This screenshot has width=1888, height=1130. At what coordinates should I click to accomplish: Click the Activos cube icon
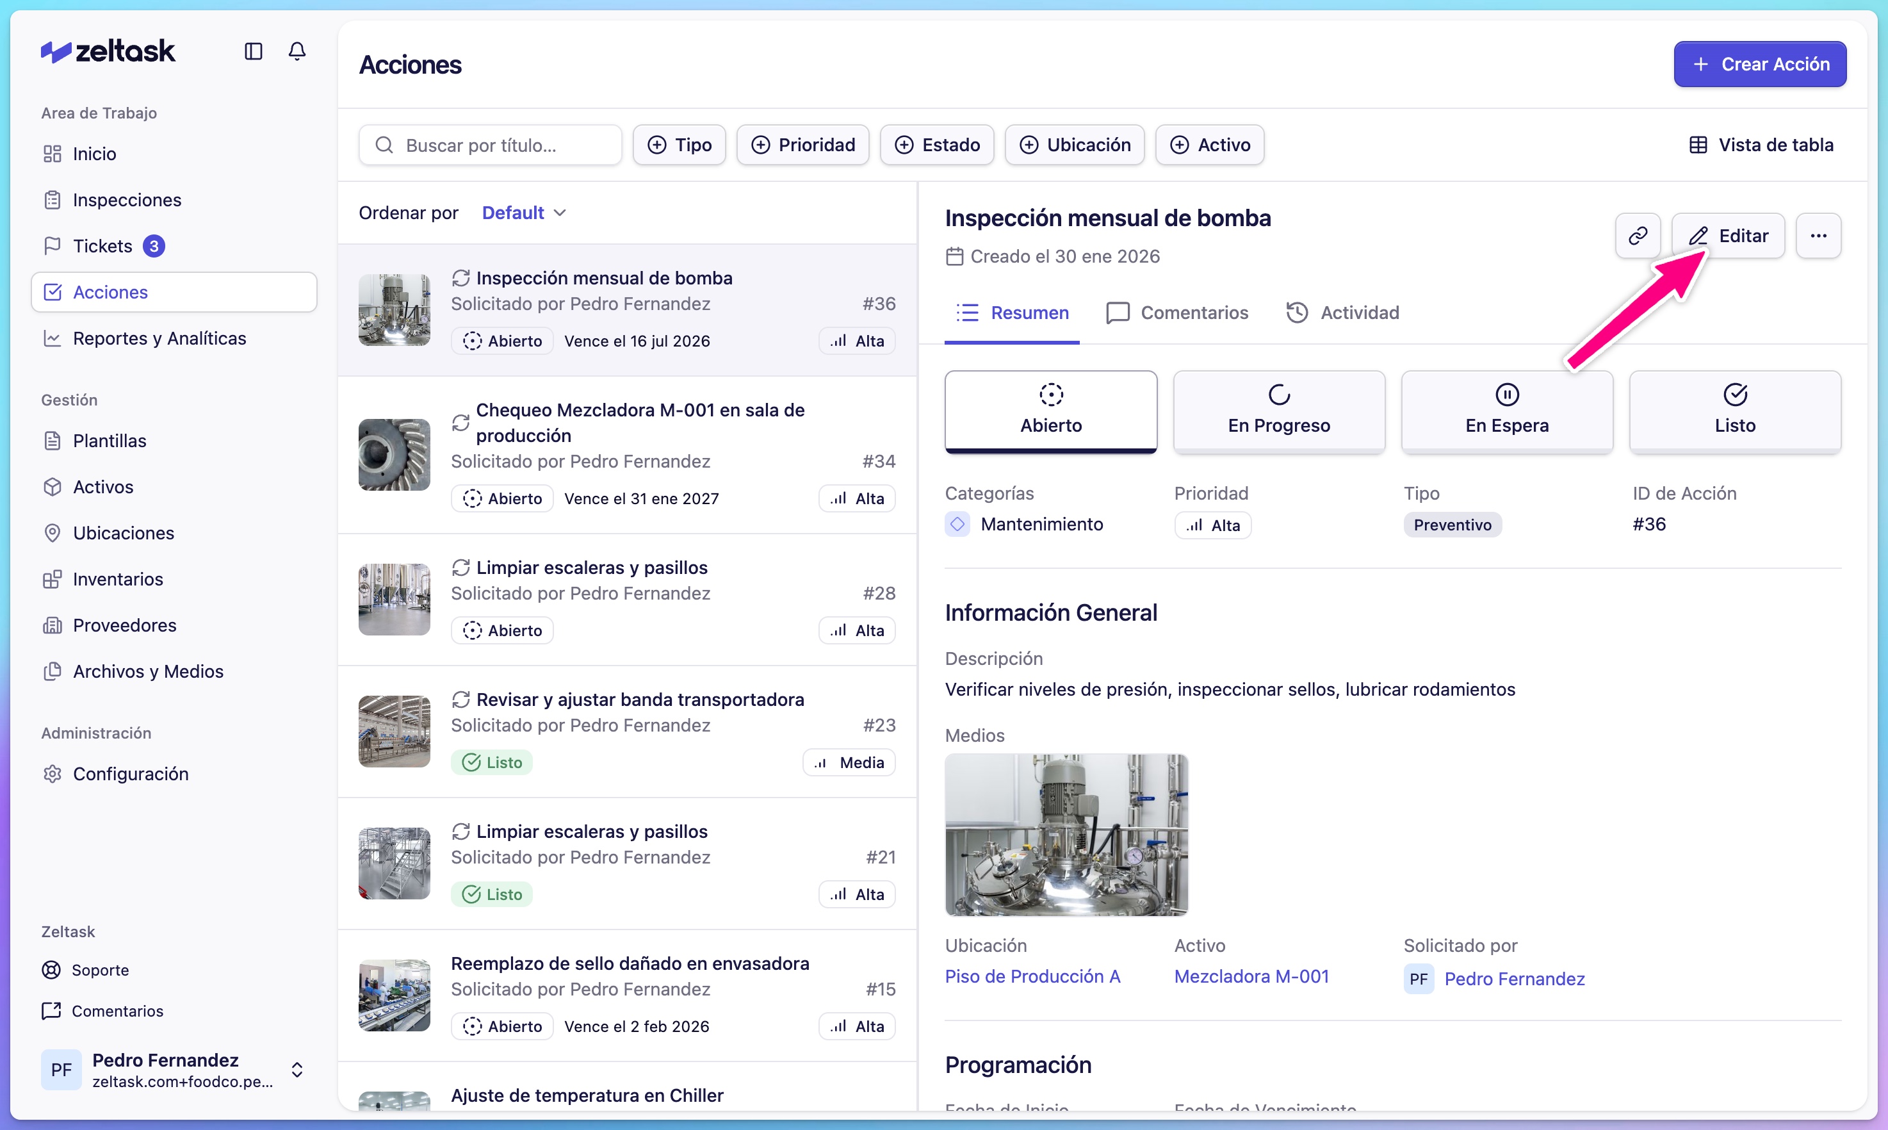click(53, 487)
